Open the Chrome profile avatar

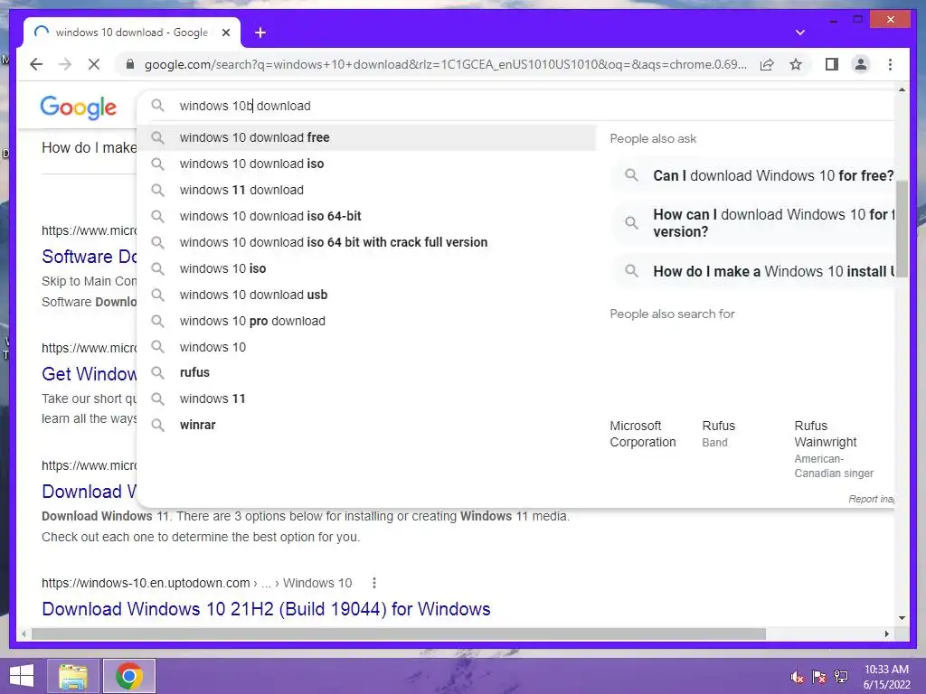pos(861,64)
